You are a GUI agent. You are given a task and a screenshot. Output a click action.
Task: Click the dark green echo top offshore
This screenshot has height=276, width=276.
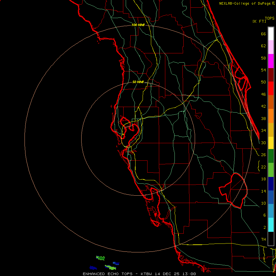tap(101, 258)
